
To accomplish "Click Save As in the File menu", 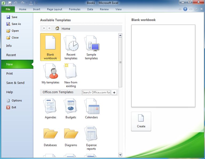I will pos(16,24).
